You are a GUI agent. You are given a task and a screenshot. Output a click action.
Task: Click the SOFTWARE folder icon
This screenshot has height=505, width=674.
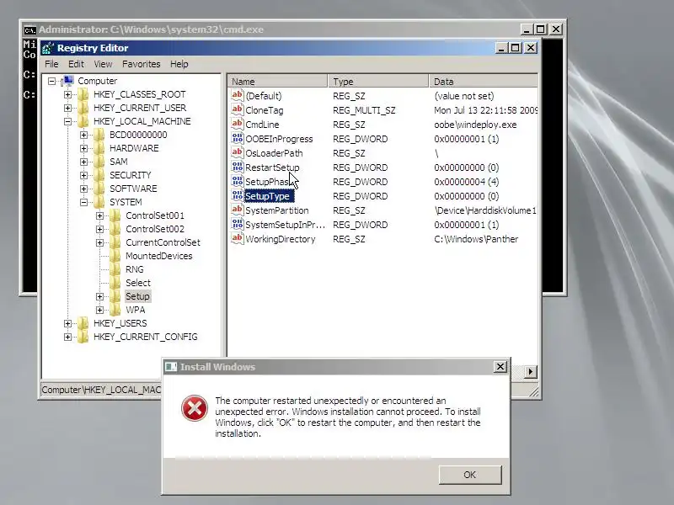(99, 189)
